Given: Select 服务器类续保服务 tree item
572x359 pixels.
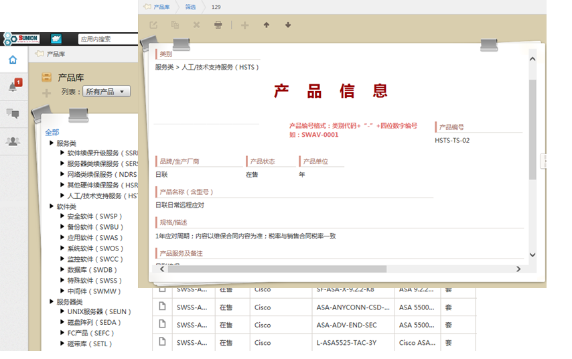Looking at the screenshot, I should pos(102,164).
